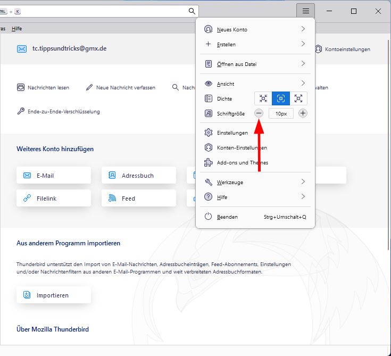Click the hamburger app menu button

[x=305, y=11]
